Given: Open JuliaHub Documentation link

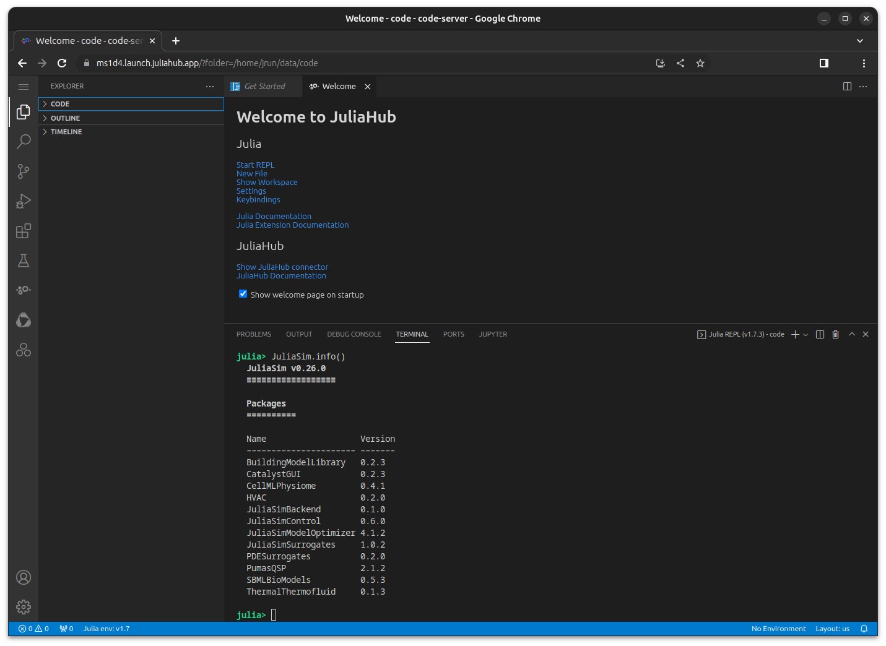Looking at the screenshot, I should (x=281, y=276).
